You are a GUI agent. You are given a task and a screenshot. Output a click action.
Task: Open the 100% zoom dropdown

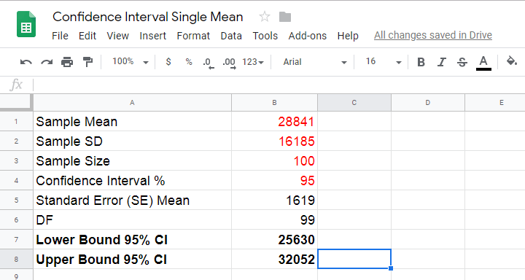click(131, 62)
